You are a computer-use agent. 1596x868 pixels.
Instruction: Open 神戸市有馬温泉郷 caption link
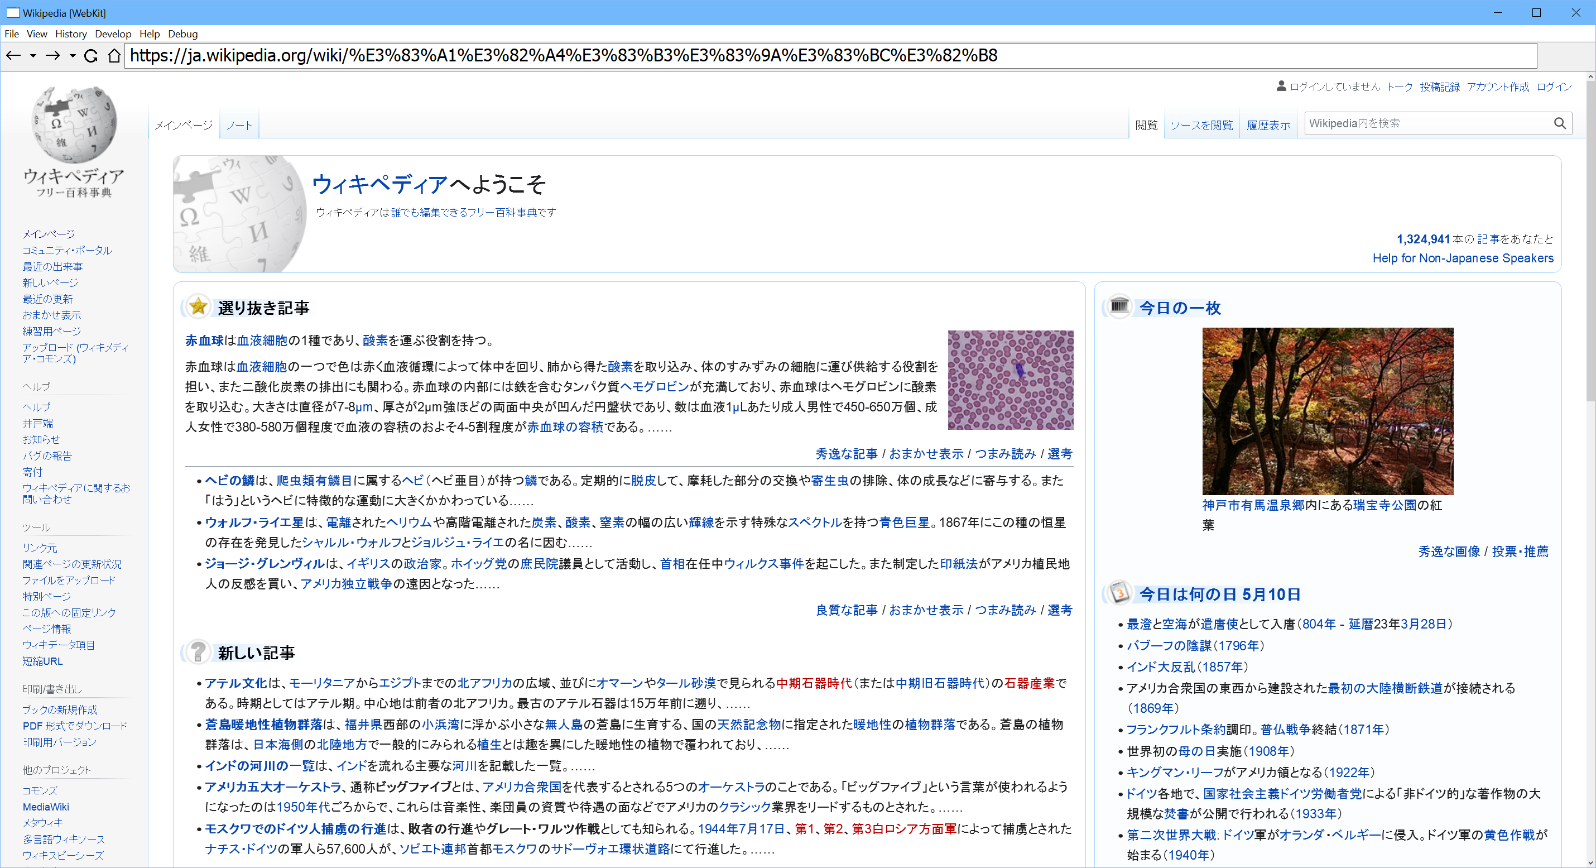click(x=1253, y=505)
